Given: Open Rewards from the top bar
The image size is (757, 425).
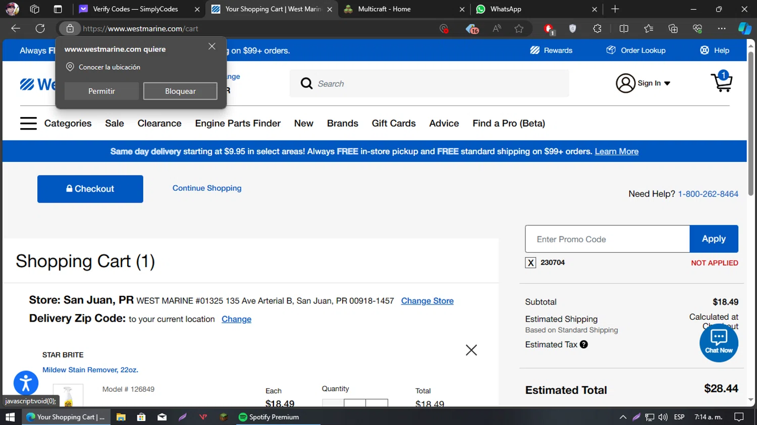Looking at the screenshot, I should [551, 50].
